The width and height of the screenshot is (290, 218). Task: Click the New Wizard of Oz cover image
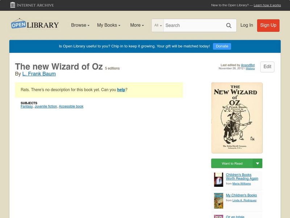pos(236,117)
